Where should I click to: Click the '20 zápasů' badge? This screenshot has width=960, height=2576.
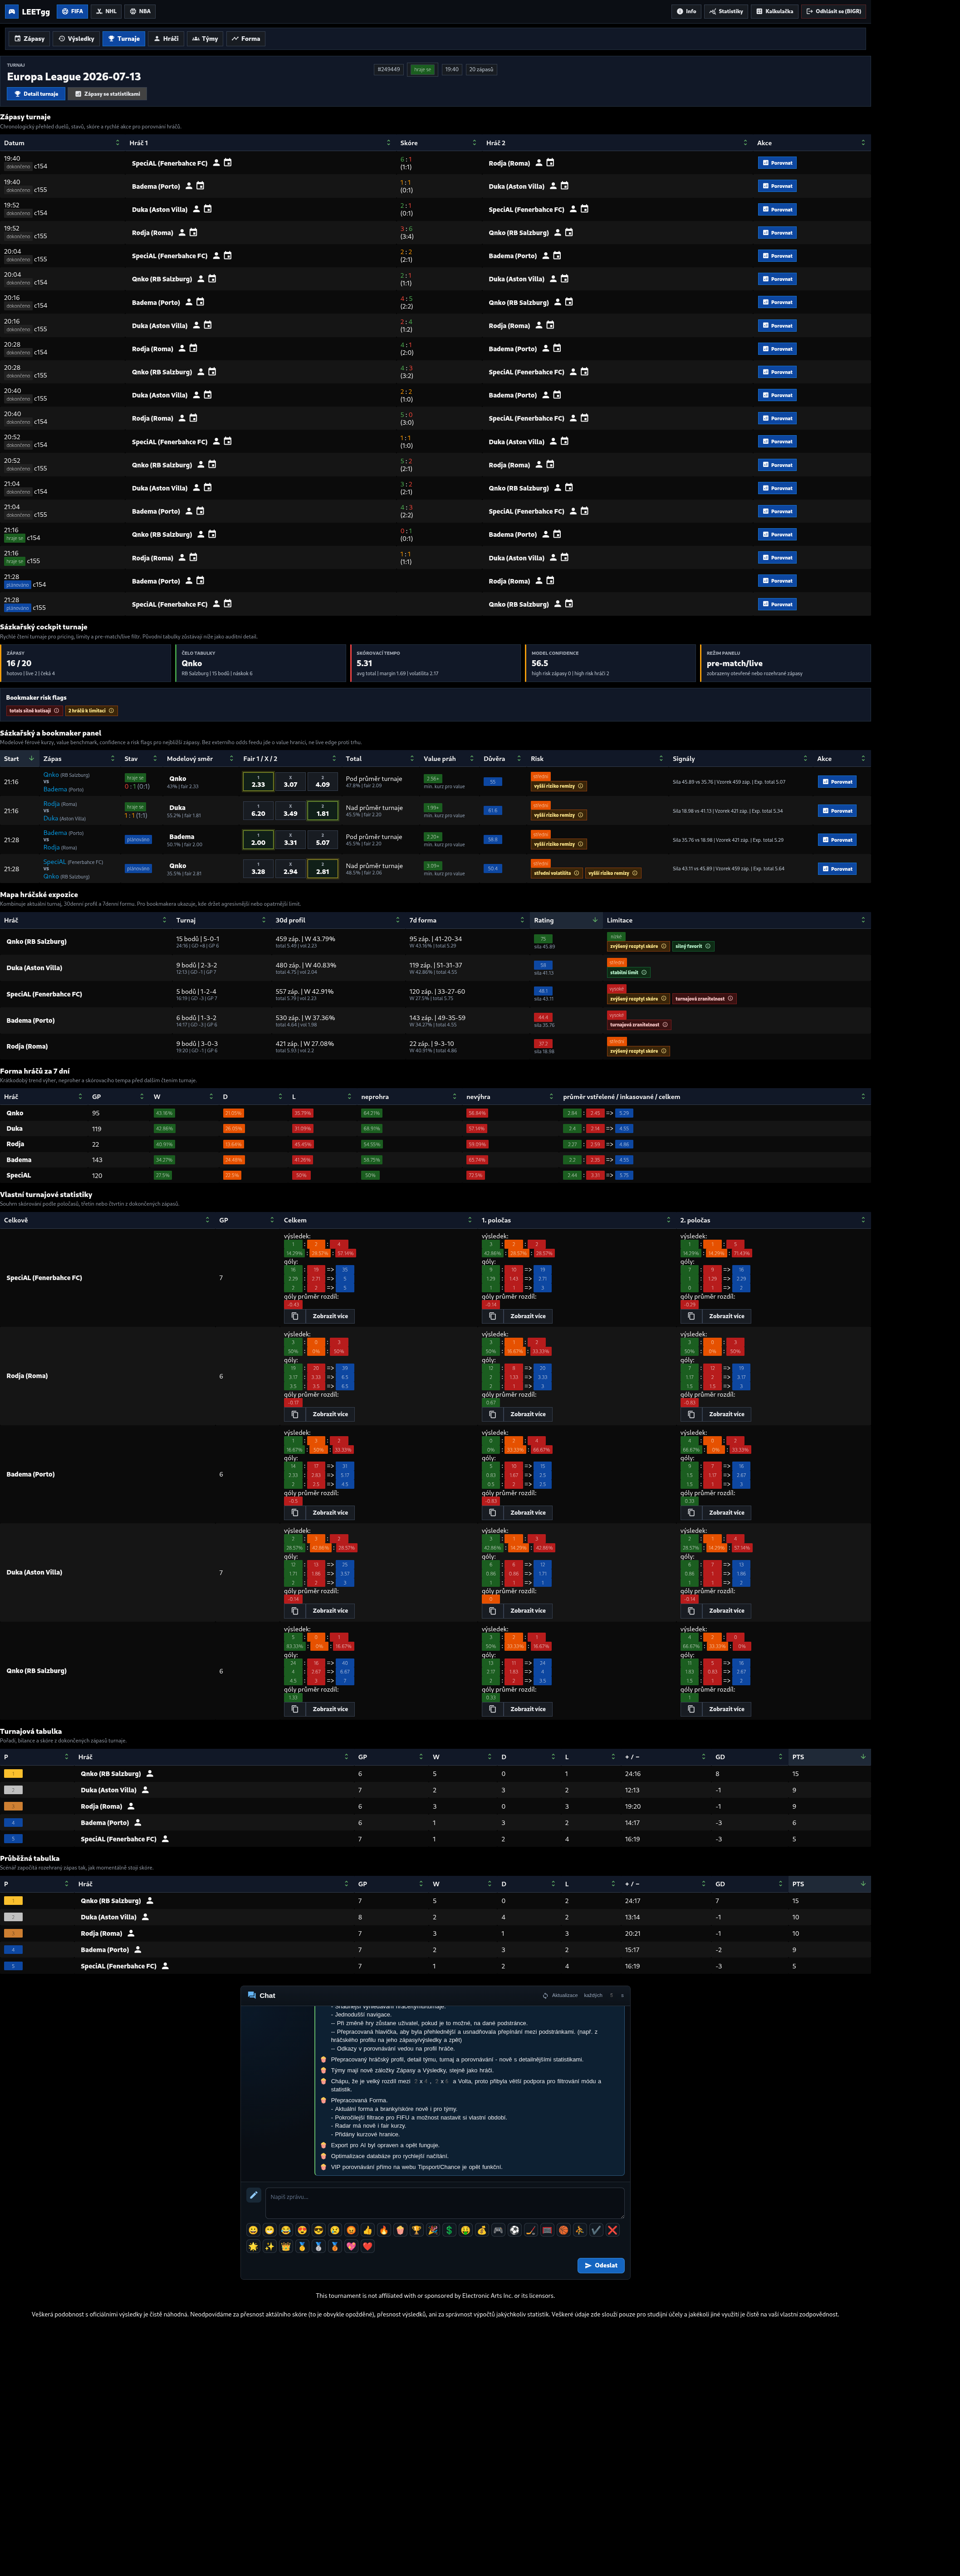pos(481,69)
